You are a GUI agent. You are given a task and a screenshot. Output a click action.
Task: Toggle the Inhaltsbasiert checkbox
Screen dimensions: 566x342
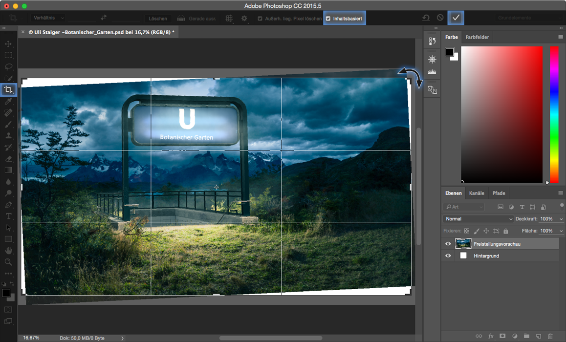click(328, 19)
